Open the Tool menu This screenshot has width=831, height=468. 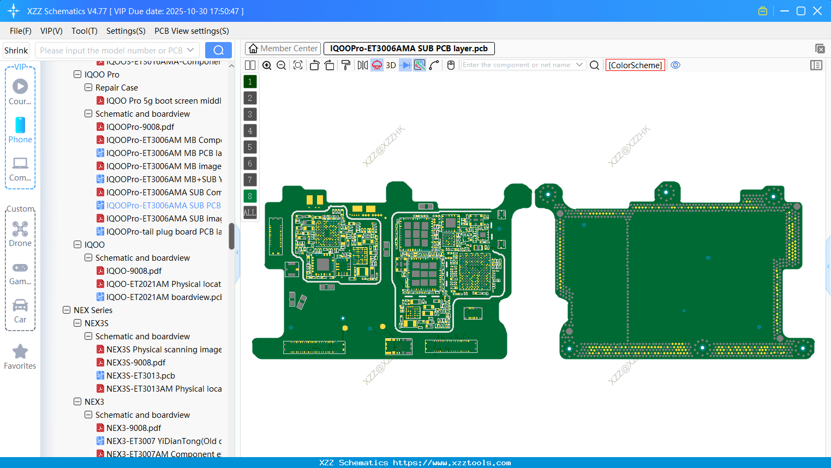tap(84, 31)
